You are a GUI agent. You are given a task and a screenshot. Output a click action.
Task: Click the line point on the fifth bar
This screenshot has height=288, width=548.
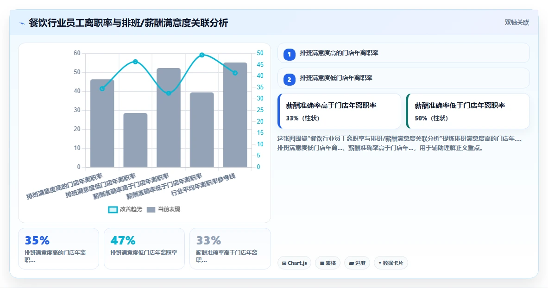[235, 73]
